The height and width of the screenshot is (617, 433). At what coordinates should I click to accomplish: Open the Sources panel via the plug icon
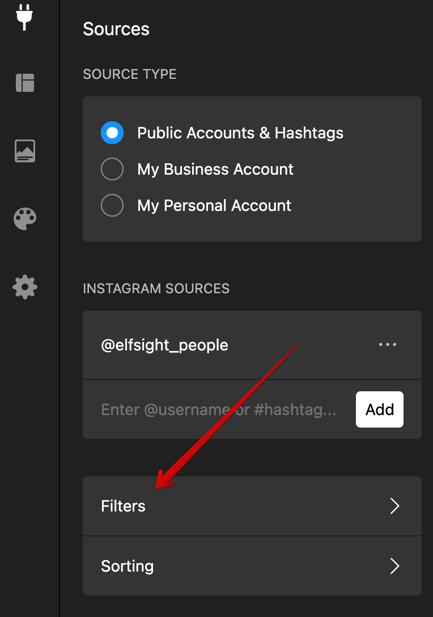(x=24, y=17)
